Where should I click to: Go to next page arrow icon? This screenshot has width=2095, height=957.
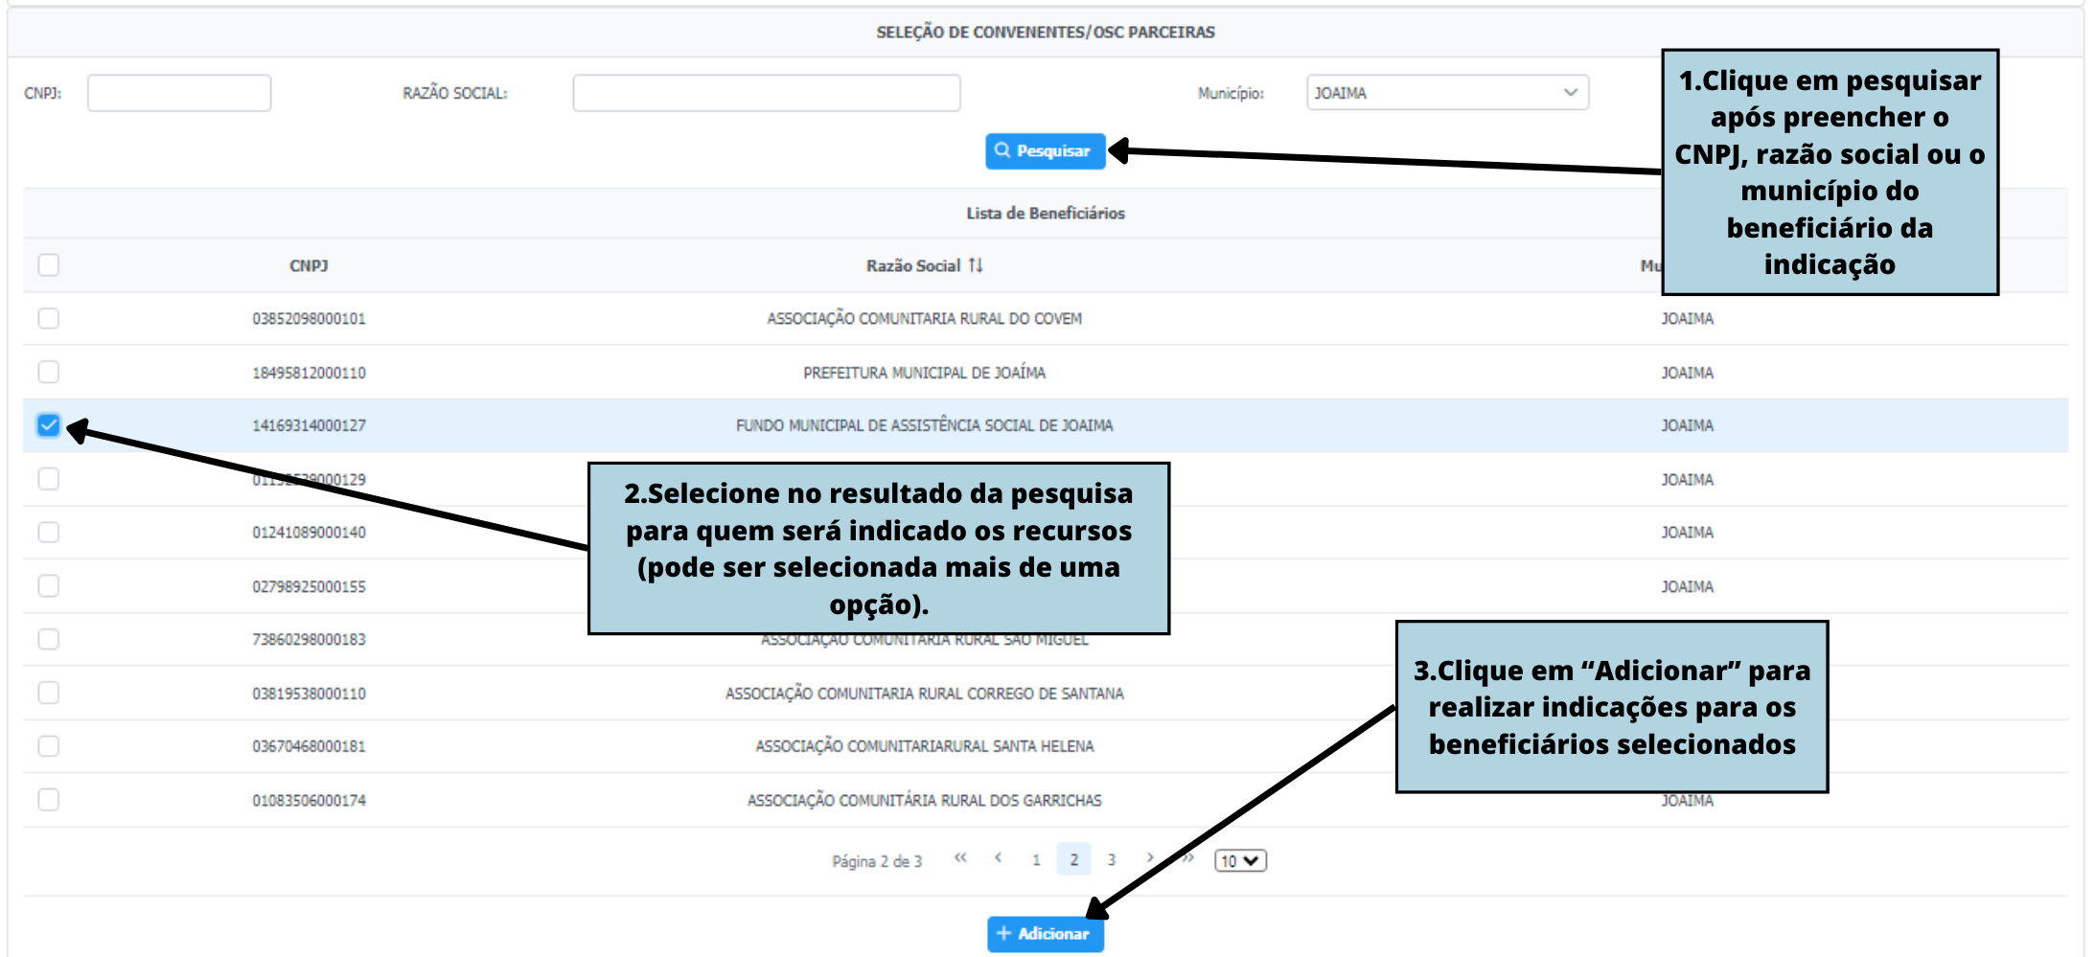(x=1149, y=858)
